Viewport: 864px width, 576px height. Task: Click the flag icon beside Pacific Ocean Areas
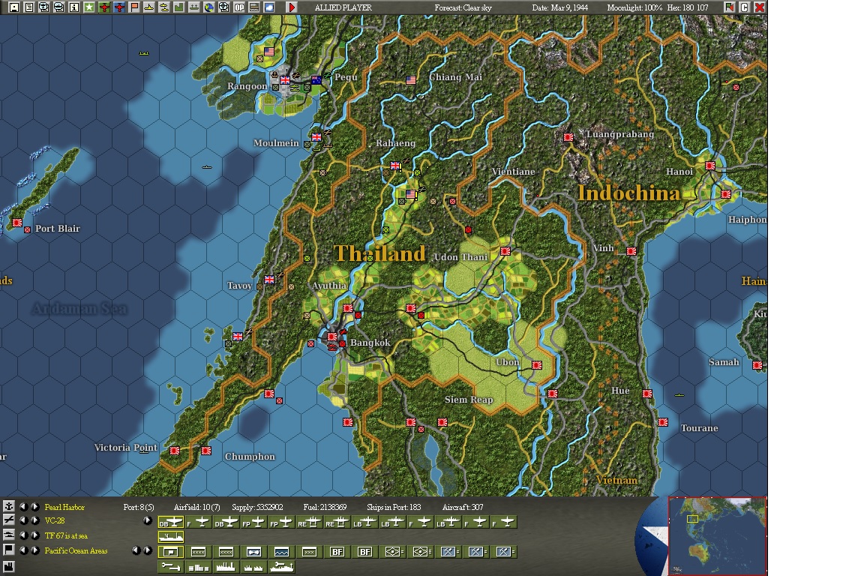tap(9, 550)
